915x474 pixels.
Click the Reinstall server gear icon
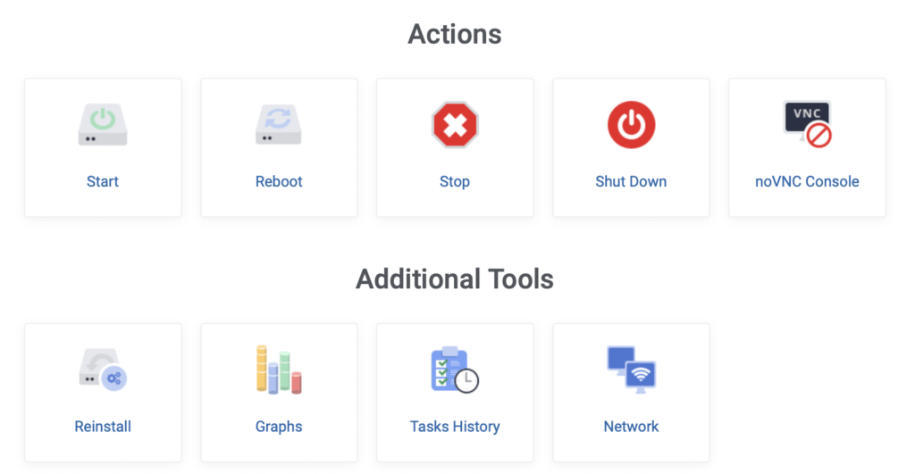(x=103, y=370)
